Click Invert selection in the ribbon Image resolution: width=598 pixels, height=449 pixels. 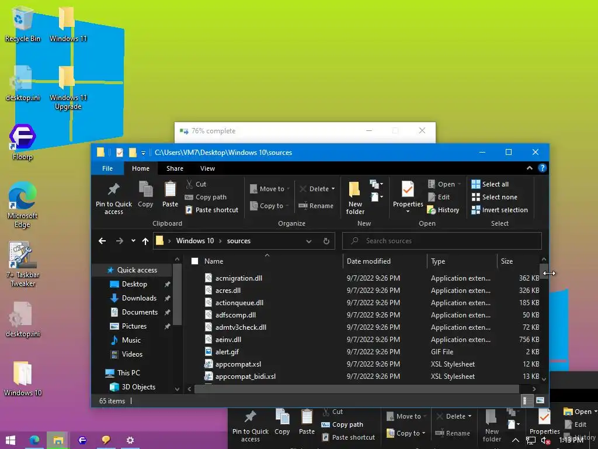point(500,210)
